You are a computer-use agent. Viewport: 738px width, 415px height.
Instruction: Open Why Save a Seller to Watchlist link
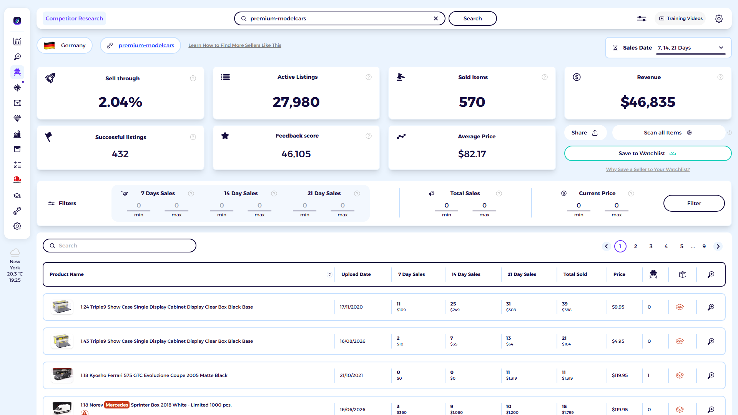point(648,169)
